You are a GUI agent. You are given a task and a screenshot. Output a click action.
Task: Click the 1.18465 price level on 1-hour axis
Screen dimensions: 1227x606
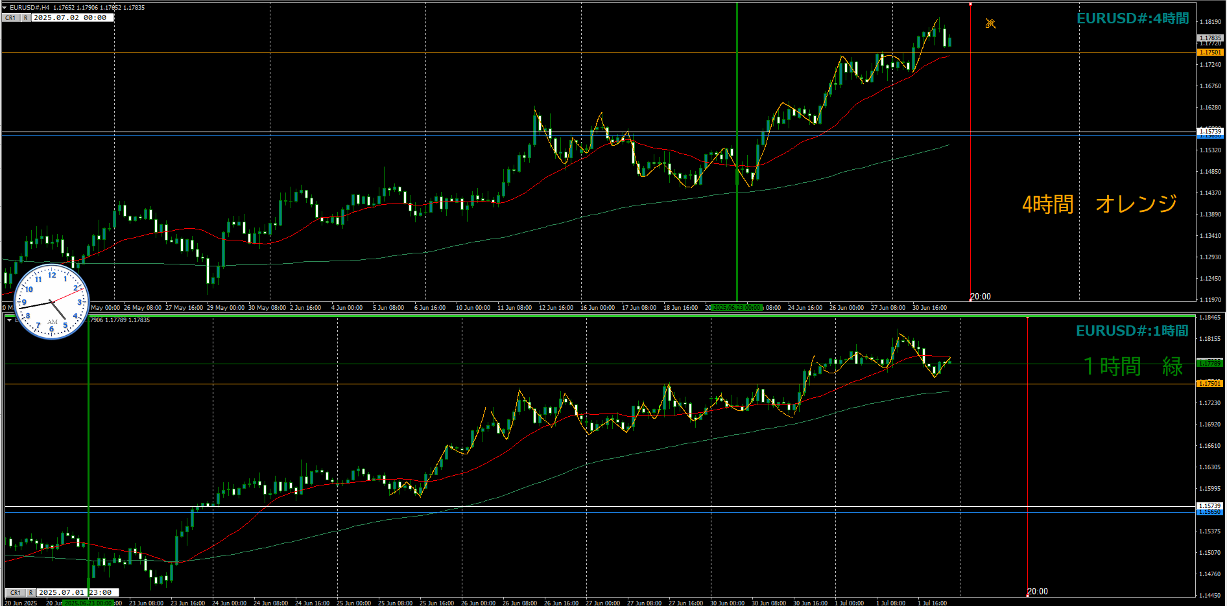(1210, 317)
